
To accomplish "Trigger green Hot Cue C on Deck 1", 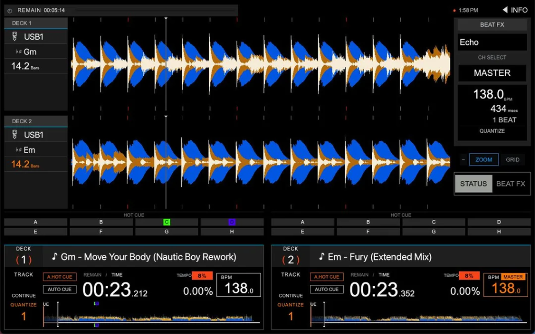I will [167, 222].
